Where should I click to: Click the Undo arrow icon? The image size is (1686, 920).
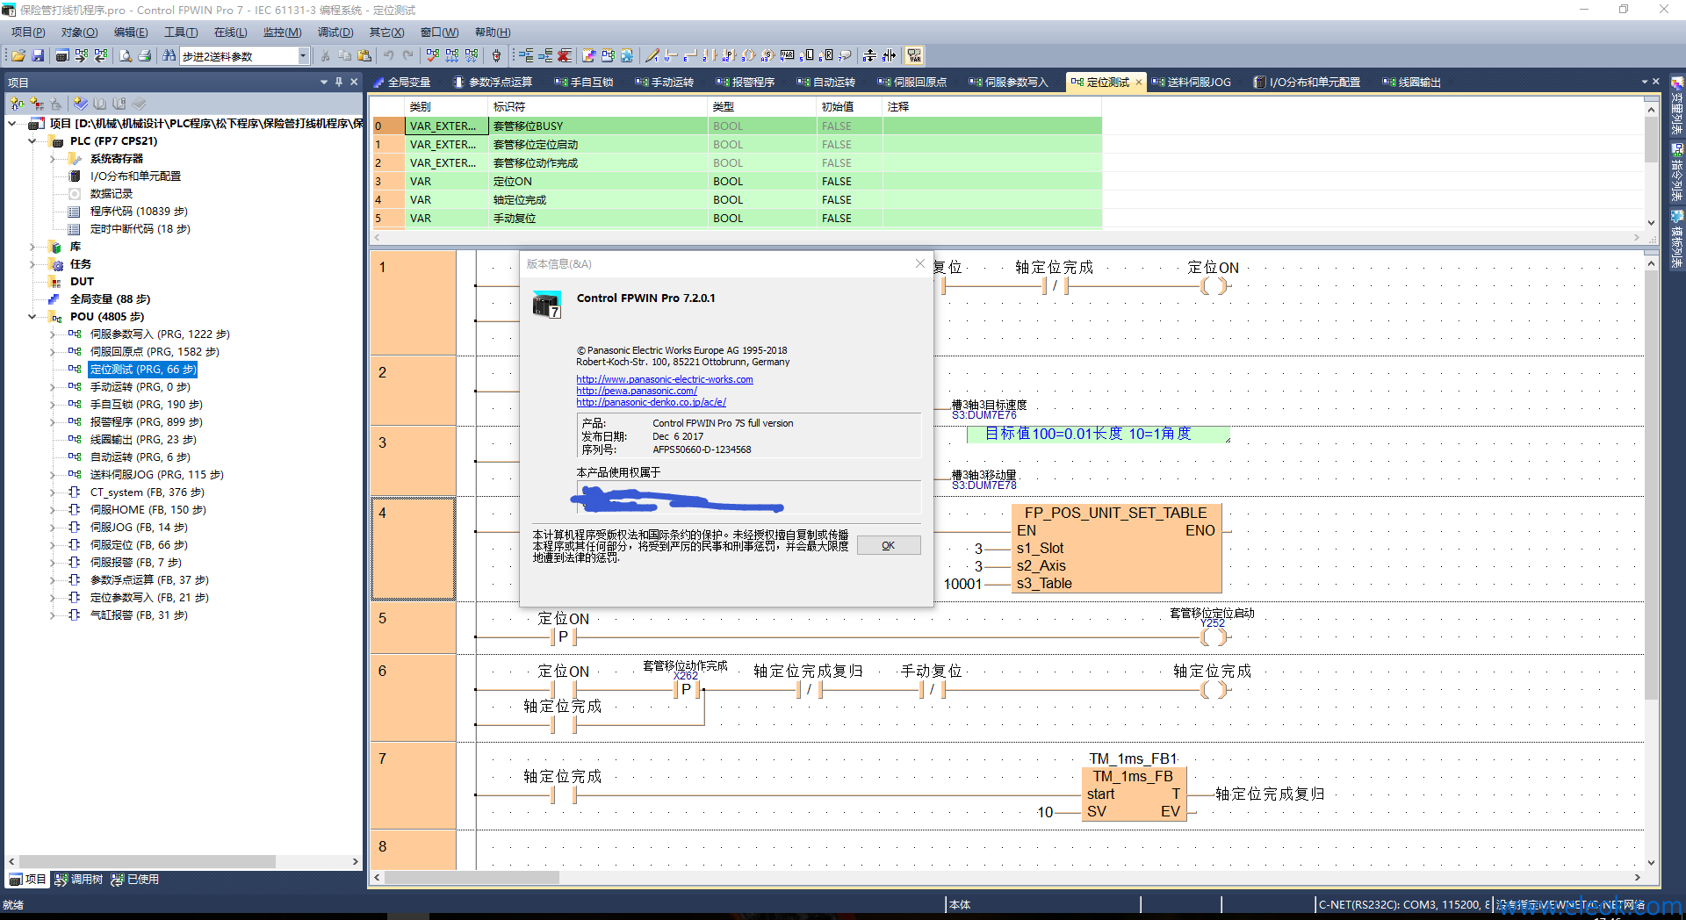click(x=388, y=55)
